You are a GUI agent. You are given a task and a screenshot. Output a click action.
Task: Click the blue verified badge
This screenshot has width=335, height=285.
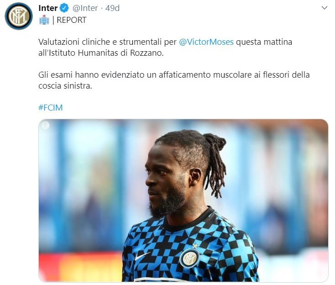(64, 8)
